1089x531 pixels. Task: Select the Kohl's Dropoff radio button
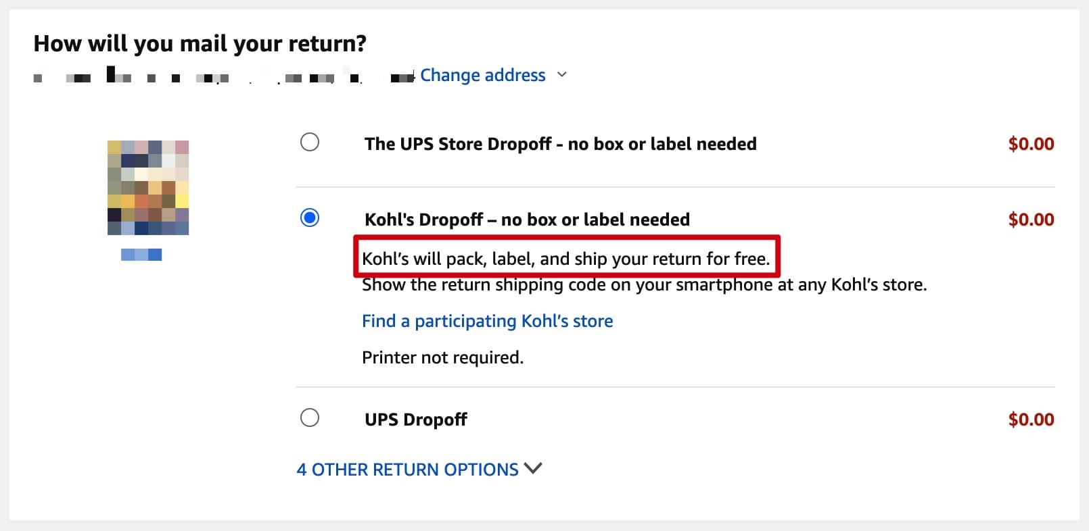(x=310, y=218)
